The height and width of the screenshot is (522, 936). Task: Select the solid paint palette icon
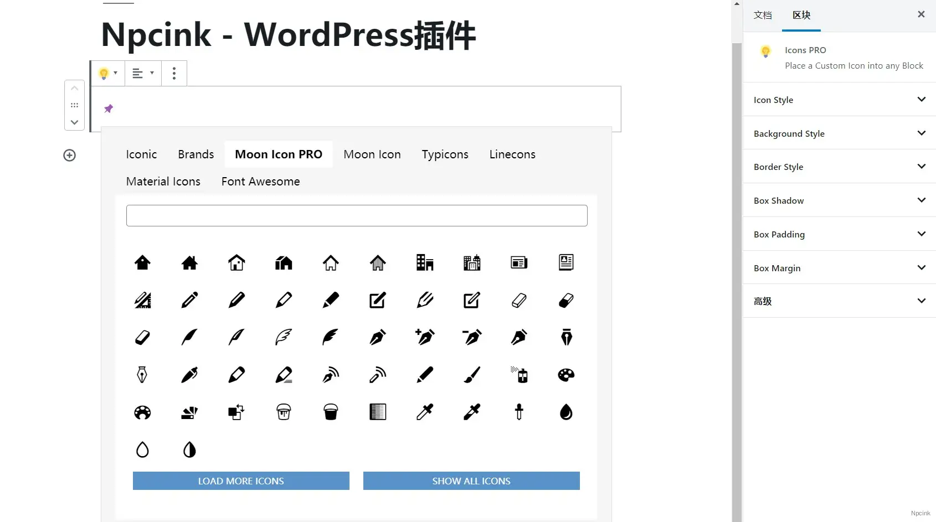(x=566, y=375)
